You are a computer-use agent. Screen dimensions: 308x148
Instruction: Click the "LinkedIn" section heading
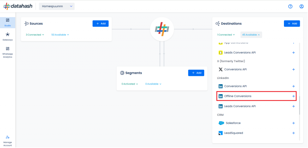pos(223,78)
